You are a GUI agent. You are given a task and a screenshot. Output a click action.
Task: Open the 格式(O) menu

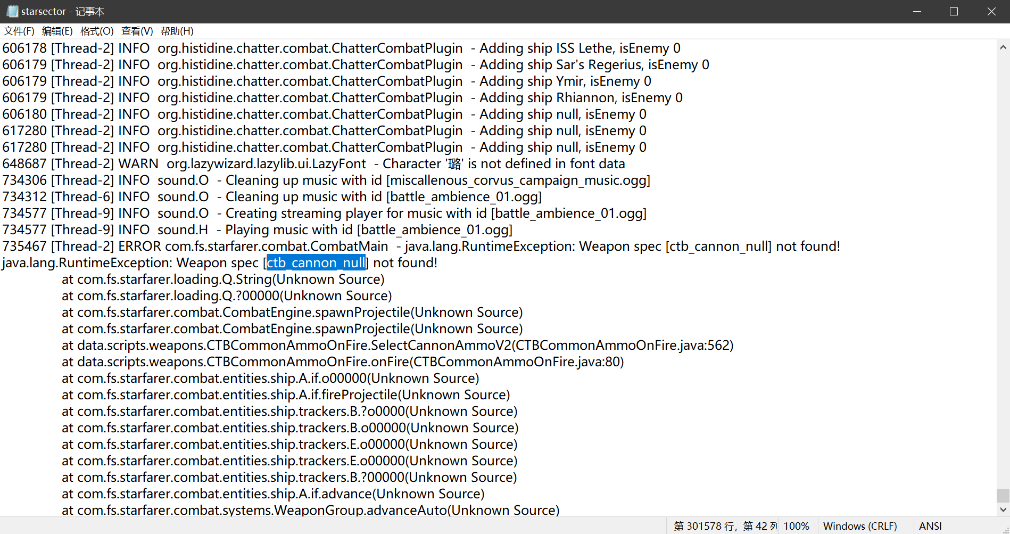point(97,31)
